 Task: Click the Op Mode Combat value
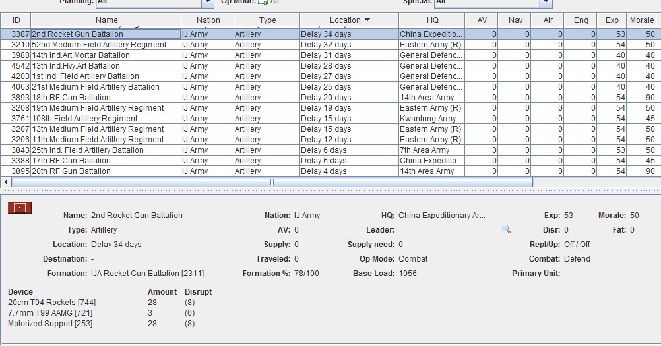click(x=413, y=259)
